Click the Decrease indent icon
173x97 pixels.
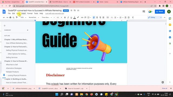pos(125,18)
